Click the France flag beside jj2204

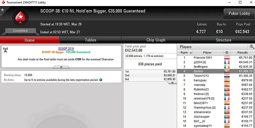point(227,62)
